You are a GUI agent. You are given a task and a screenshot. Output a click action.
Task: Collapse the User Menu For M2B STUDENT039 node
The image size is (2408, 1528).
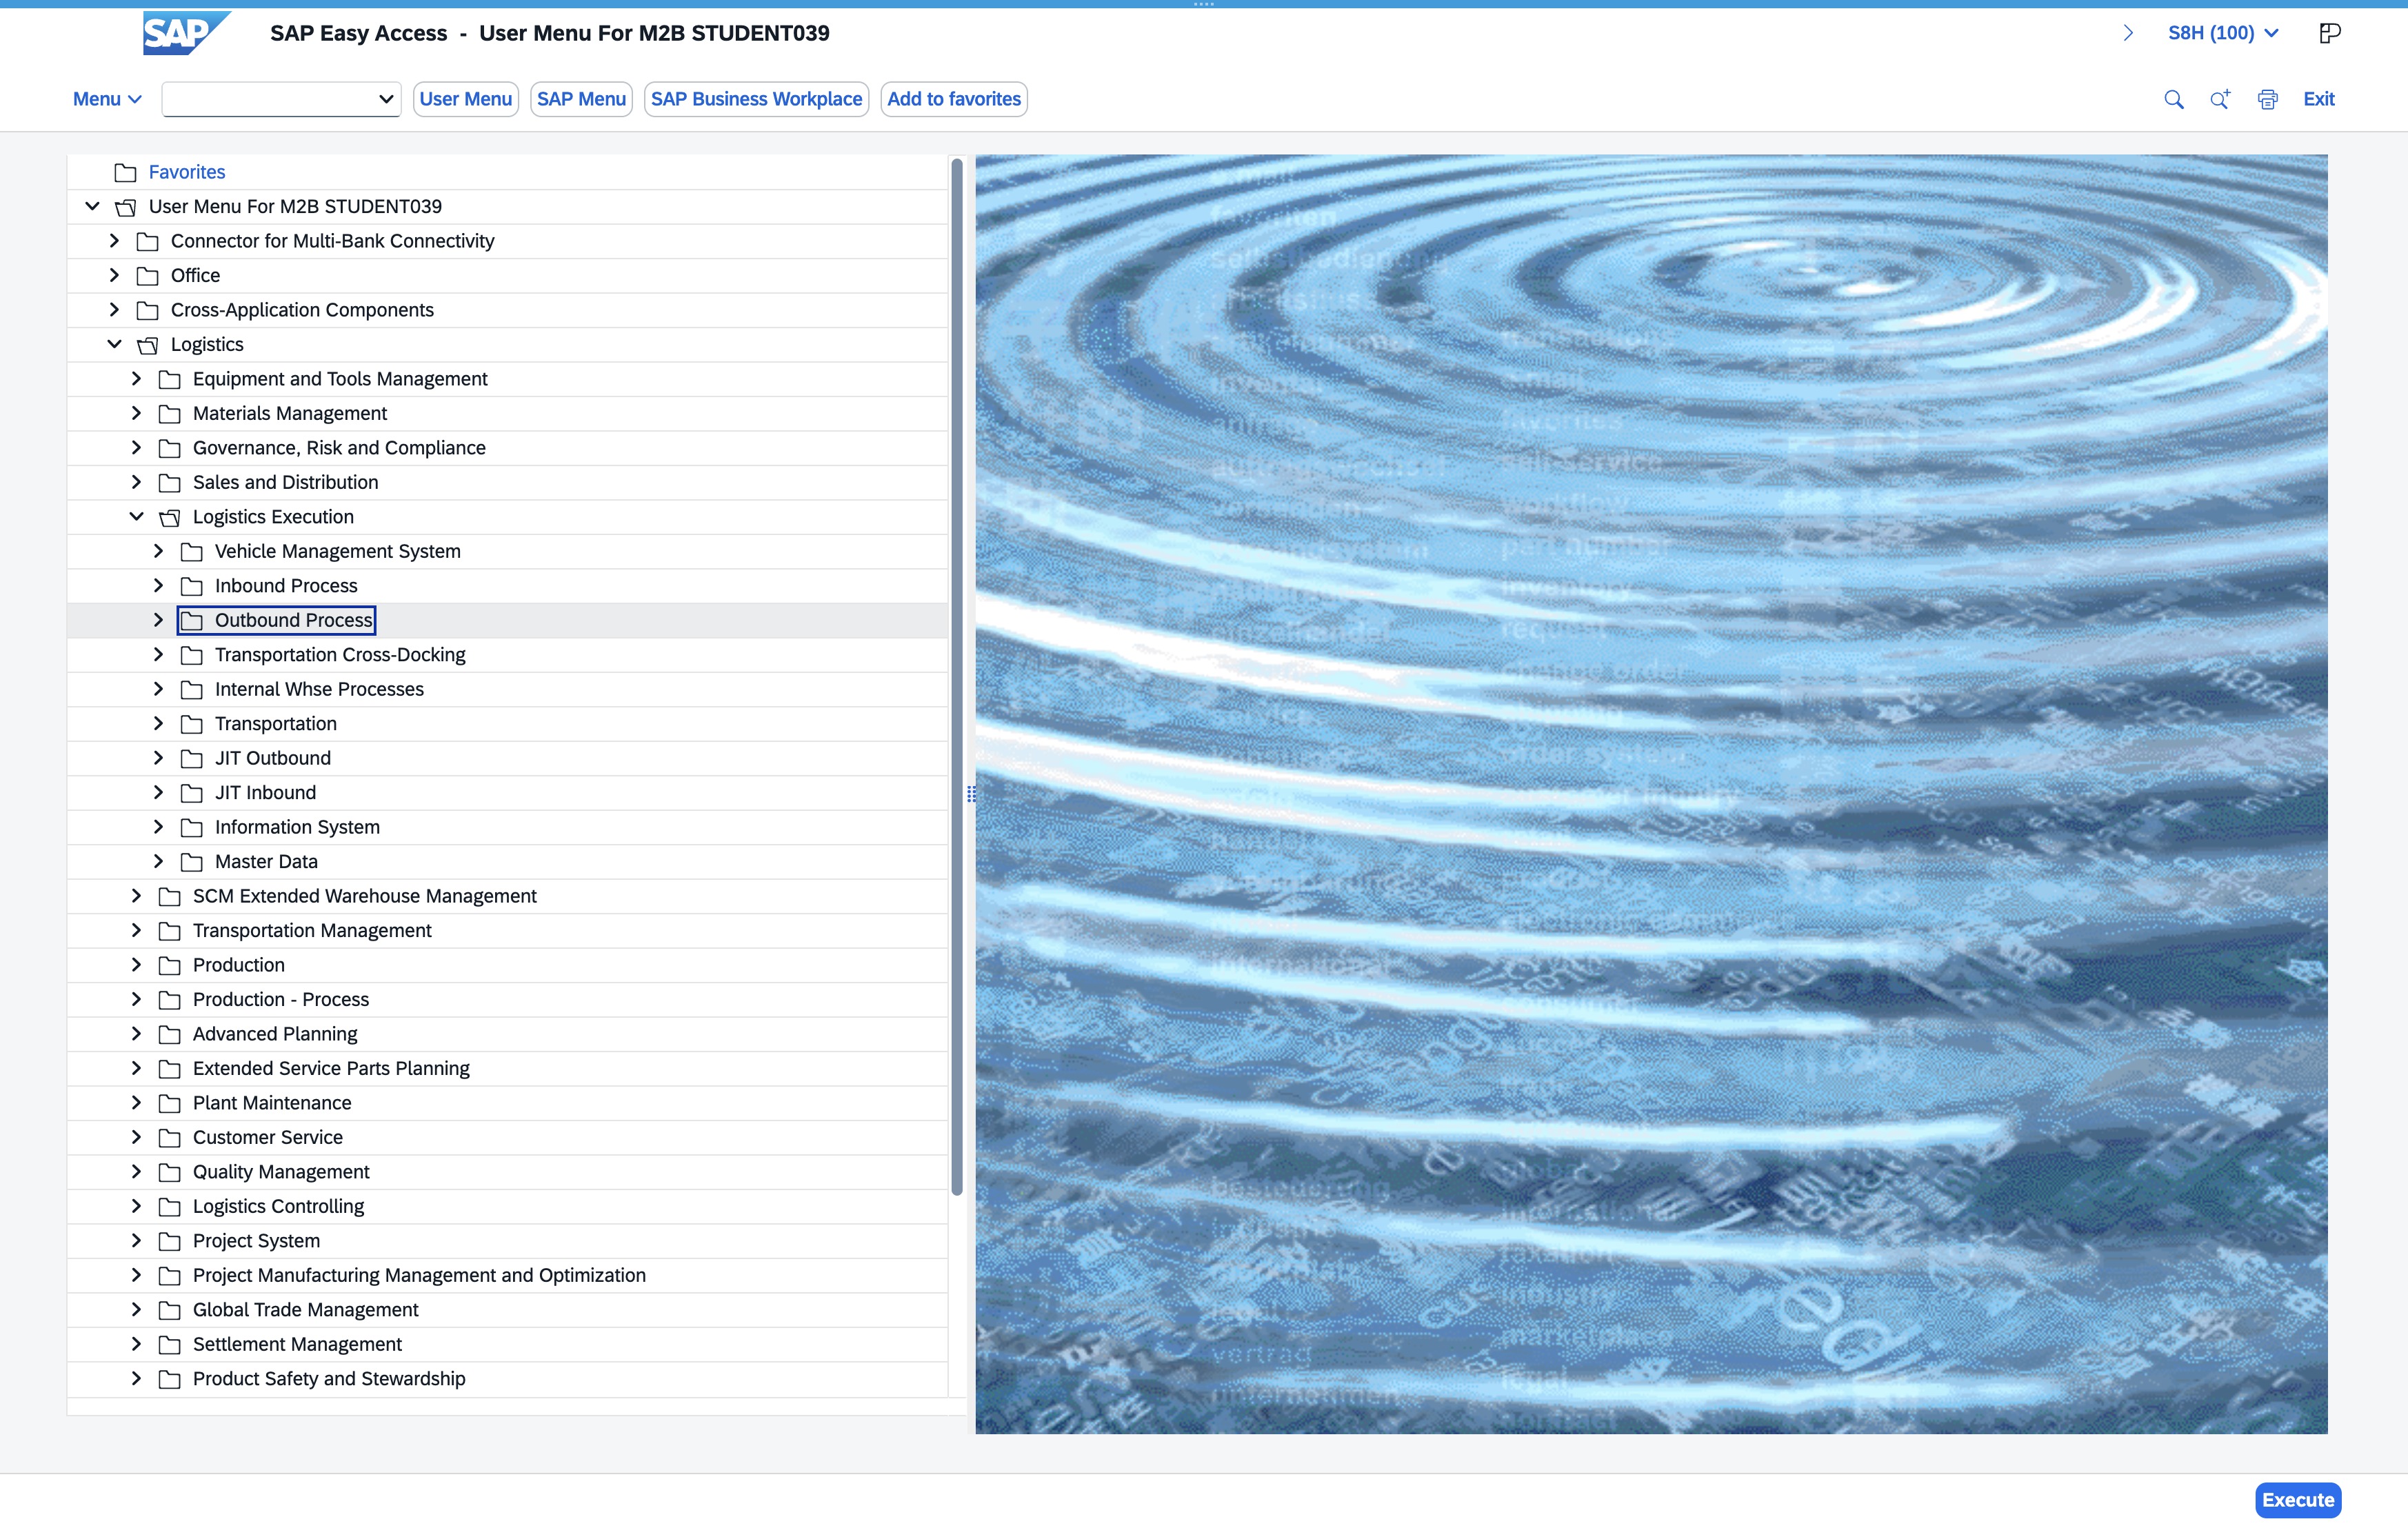click(92, 206)
